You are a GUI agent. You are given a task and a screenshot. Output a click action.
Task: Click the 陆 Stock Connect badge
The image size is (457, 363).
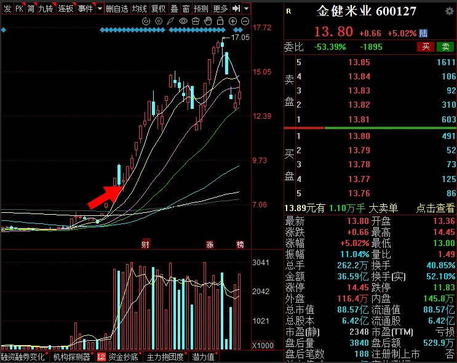[423, 33]
